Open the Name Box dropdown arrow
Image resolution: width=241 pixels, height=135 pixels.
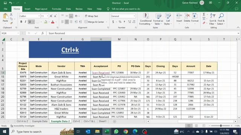(x=18, y=33)
